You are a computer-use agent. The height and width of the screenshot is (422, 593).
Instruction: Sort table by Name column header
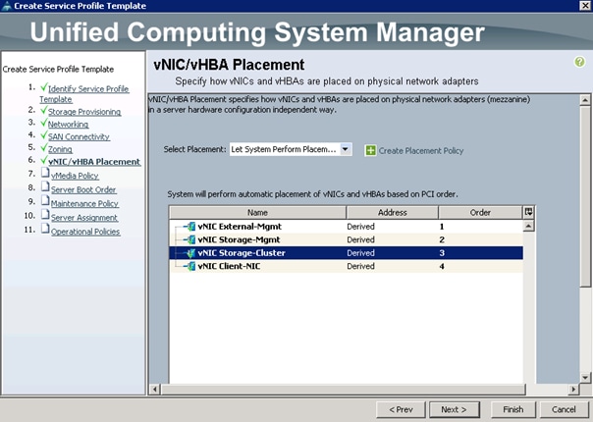point(257,213)
